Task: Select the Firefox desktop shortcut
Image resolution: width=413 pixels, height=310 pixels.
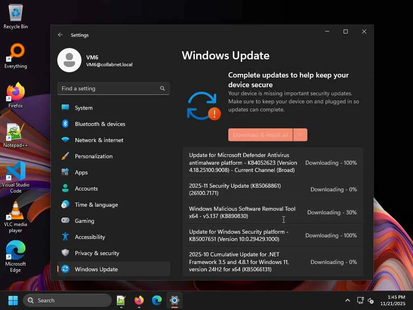Action: [x=16, y=95]
